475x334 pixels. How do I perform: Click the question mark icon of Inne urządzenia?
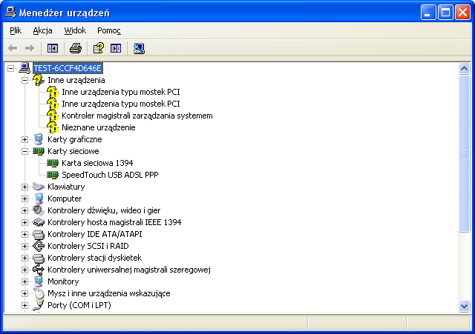click(39, 80)
